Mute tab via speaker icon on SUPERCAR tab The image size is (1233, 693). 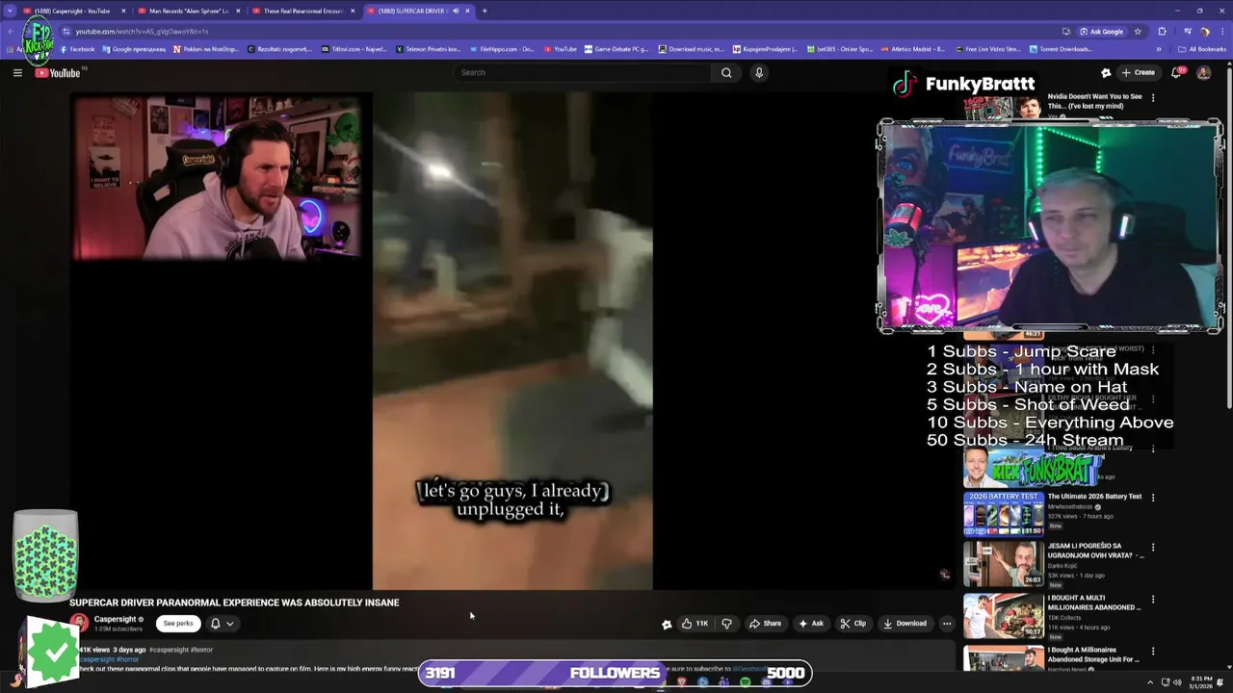pos(456,11)
